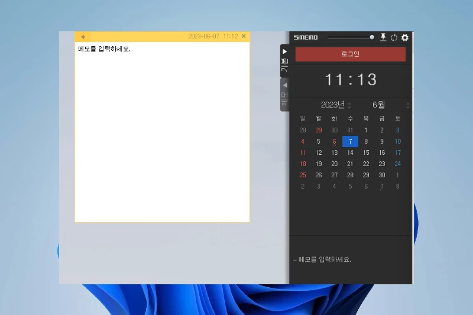This screenshot has height=315, width=473.
Task: Select Sunday 11 in the calendar
Action: [303, 153]
